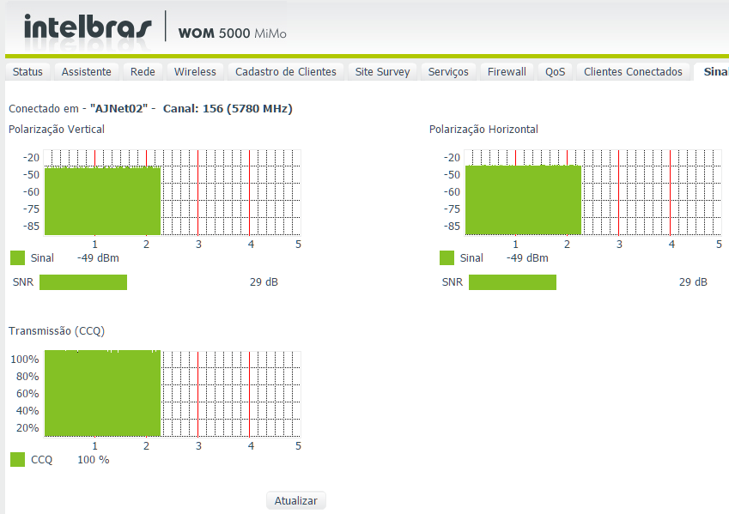Viewport: 729px width, 514px height.
Task: Click the Polarização Vertical signal graph
Action: tap(173, 192)
